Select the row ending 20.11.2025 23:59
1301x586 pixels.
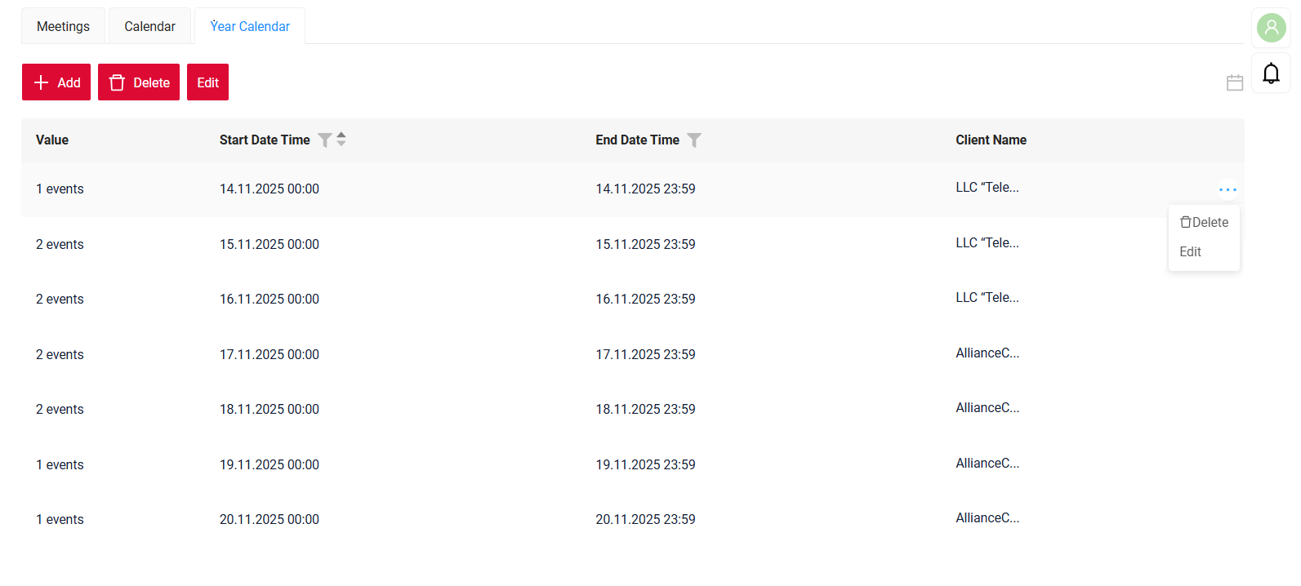[645, 519]
